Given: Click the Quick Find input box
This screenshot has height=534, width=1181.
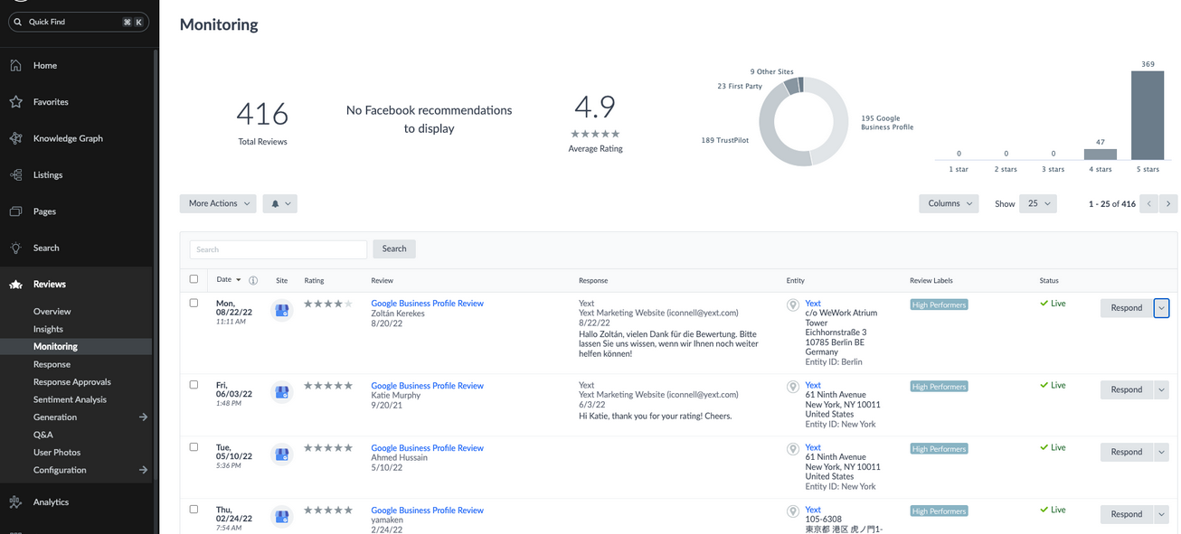Looking at the screenshot, I should [x=79, y=22].
